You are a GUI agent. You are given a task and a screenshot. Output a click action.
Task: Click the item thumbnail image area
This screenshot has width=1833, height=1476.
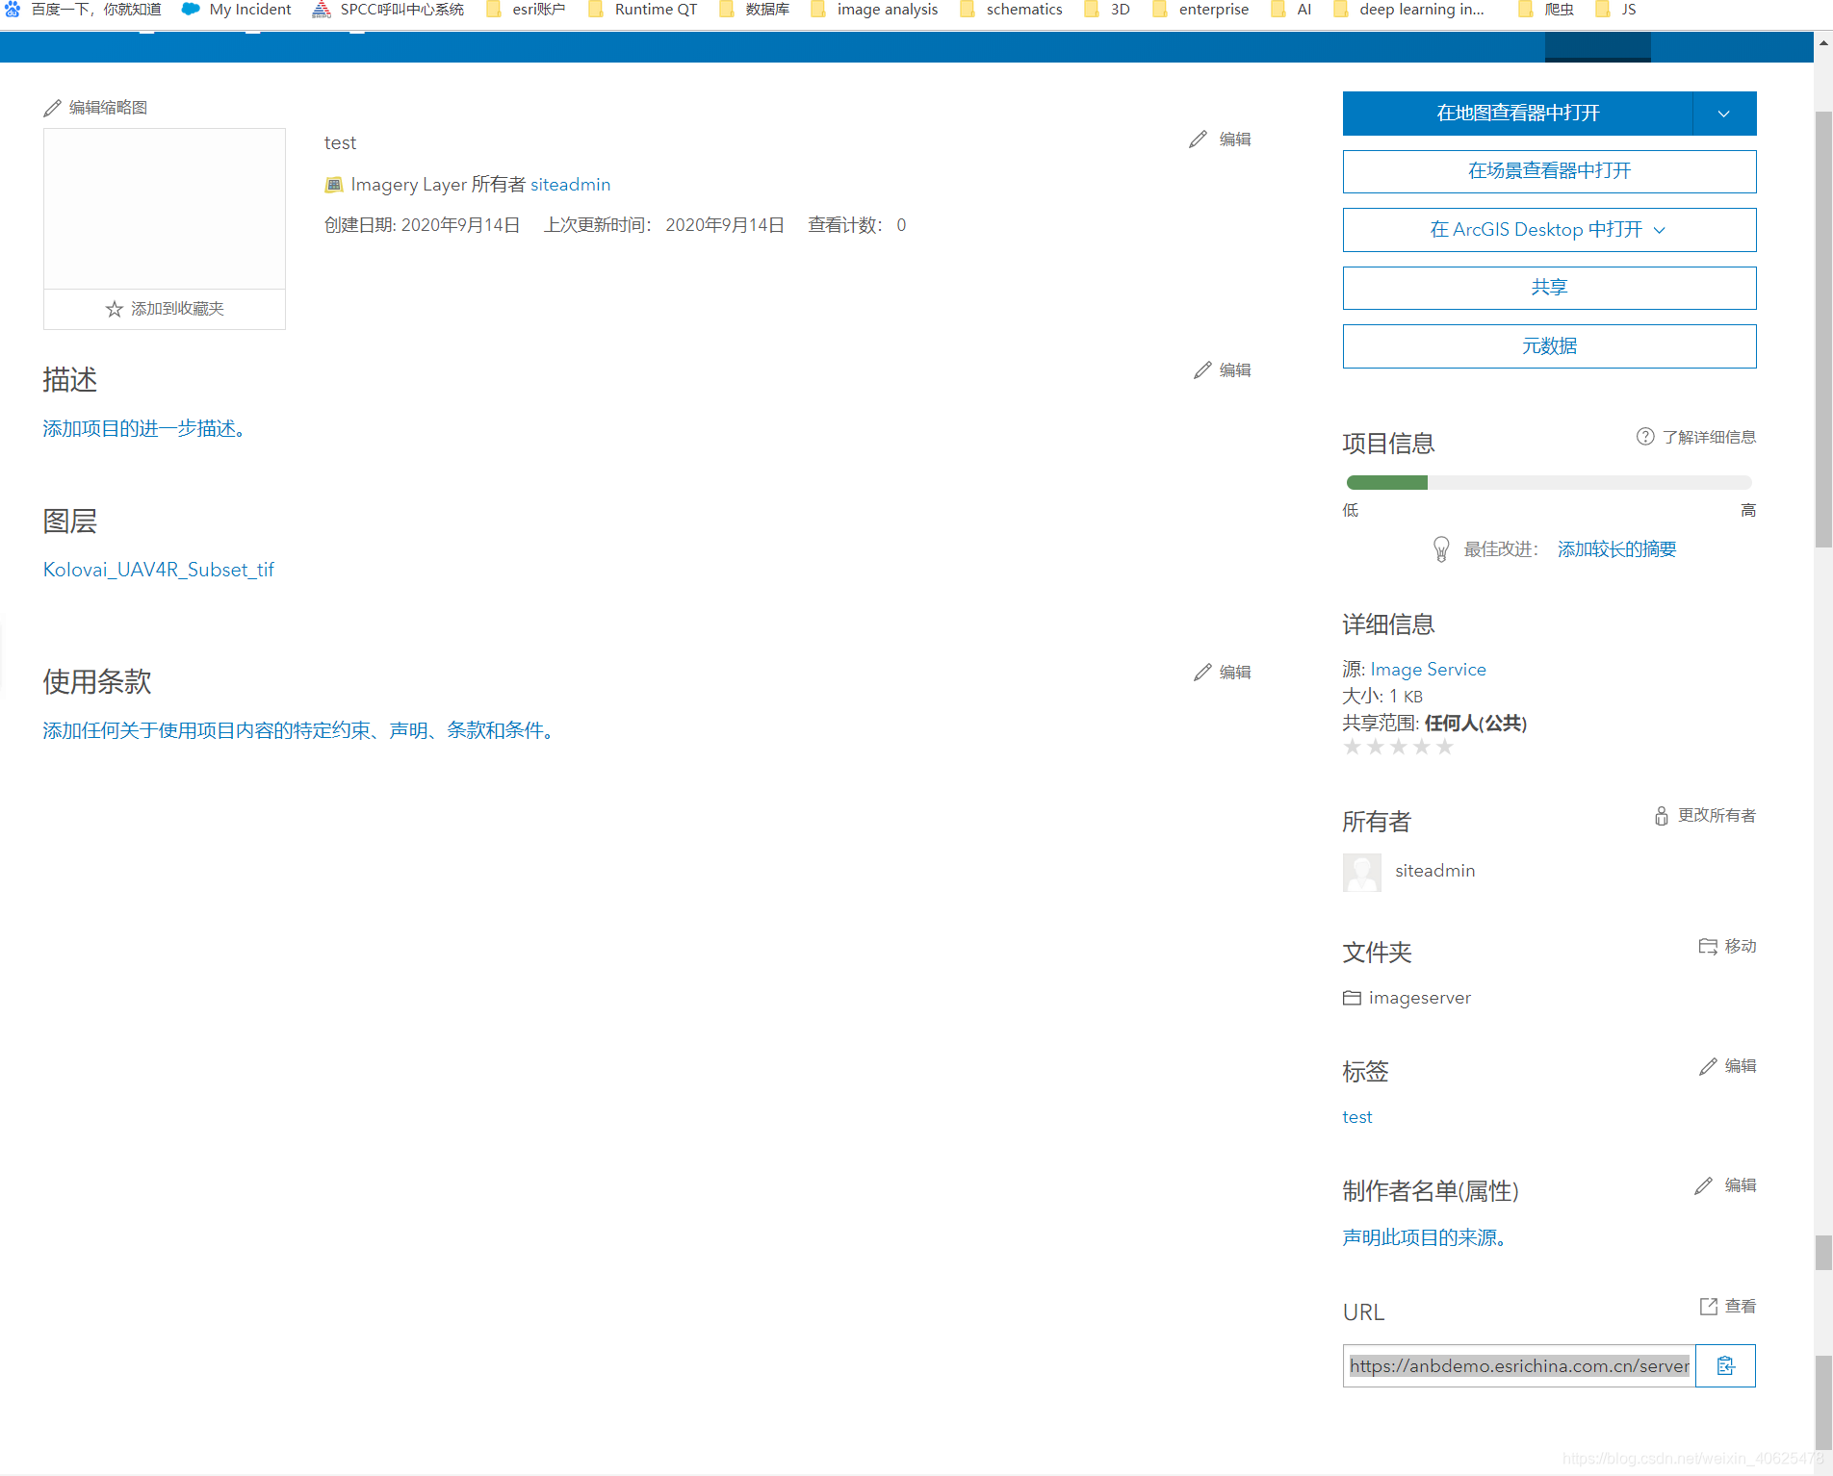(165, 209)
